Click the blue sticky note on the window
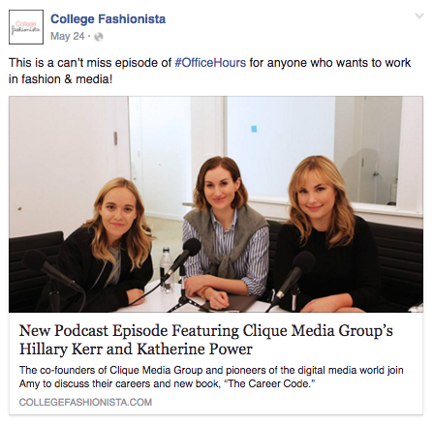The width and height of the screenshot is (433, 426). coord(254,129)
